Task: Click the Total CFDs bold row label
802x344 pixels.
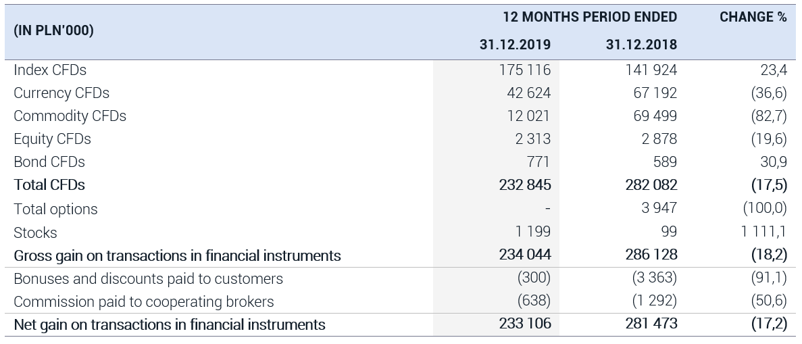Action: (49, 185)
